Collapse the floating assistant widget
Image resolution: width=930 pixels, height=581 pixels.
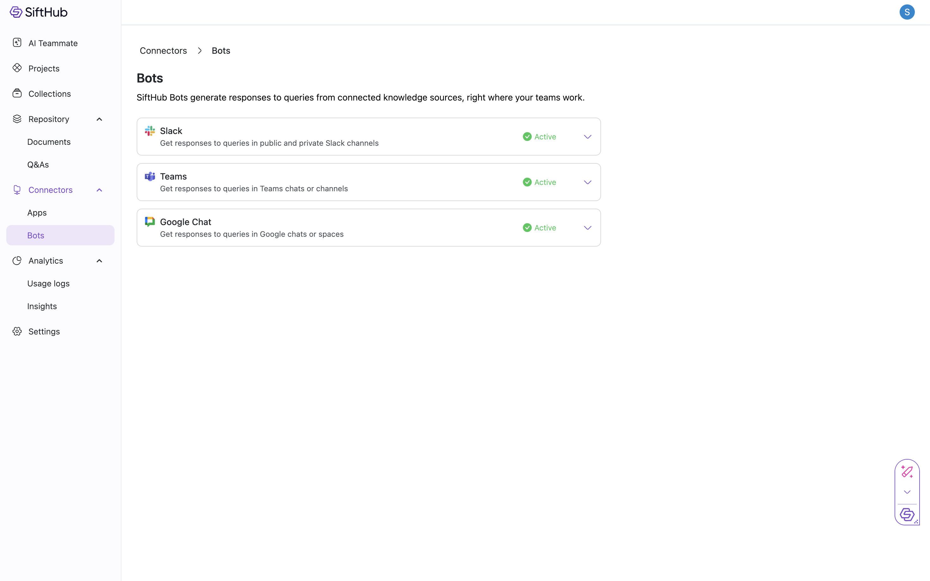[907, 492]
